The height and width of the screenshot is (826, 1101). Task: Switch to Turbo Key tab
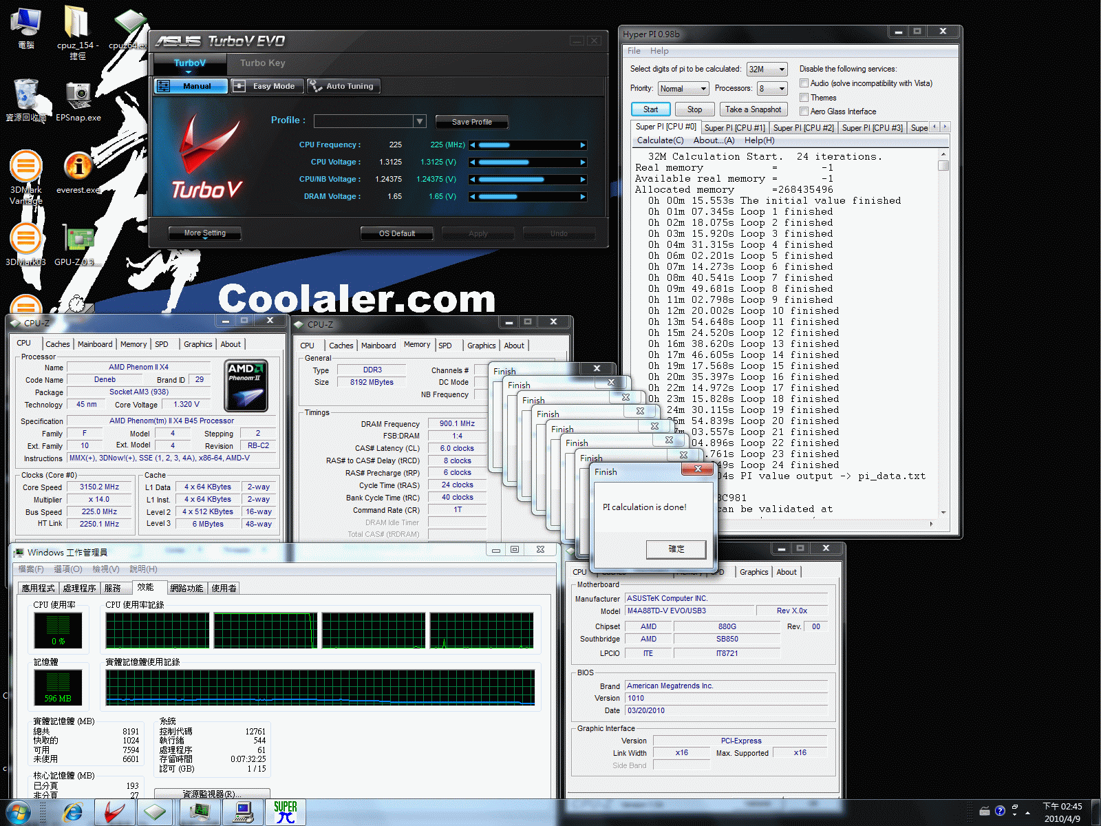click(262, 63)
